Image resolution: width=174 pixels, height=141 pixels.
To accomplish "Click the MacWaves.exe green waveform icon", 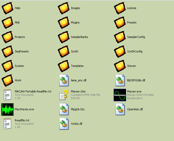I will click(x=7, y=109).
